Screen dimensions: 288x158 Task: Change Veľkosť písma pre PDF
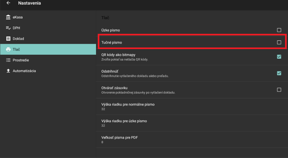click(x=120, y=139)
